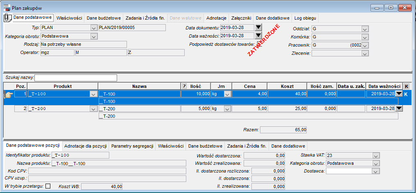Screen dimensions: 416x193
Task: Toggle W trybie przetargu checkbox
Action: (x=48, y=186)
